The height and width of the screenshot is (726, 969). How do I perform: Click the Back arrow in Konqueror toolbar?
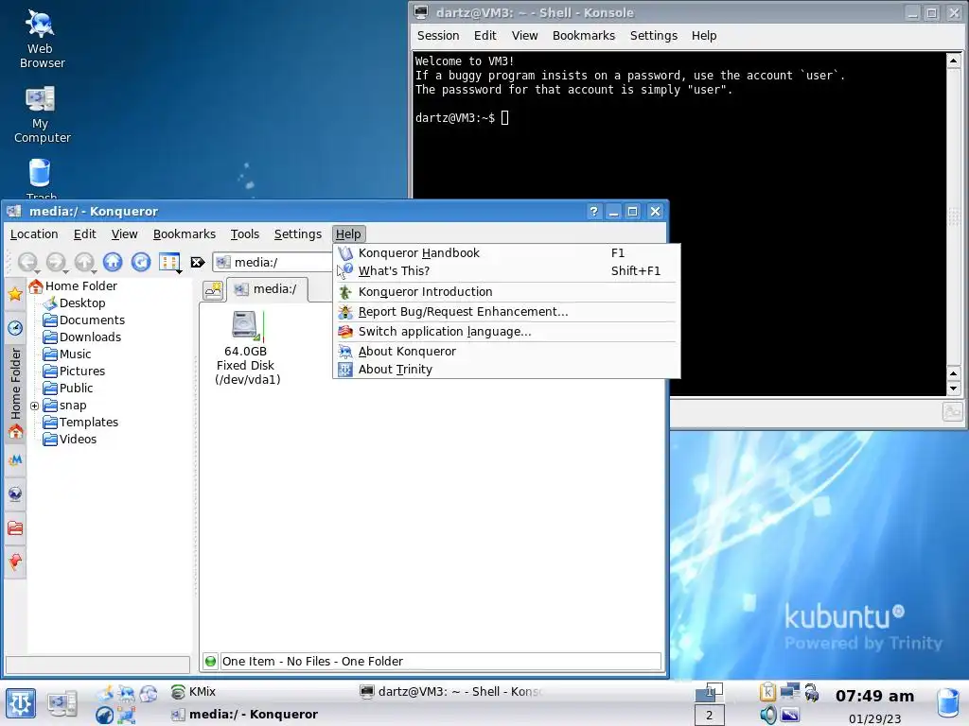[26, 262]
